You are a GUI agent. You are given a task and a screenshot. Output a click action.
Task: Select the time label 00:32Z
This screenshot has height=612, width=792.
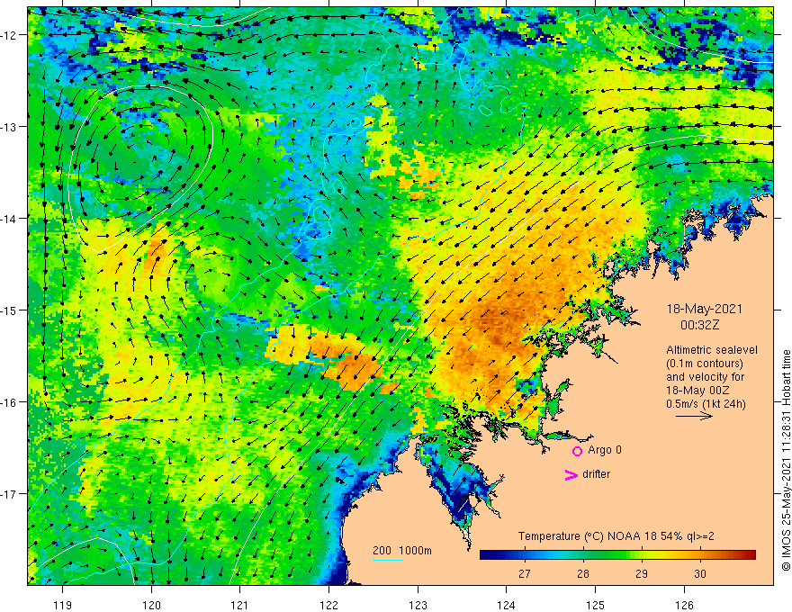click(699, 325)
